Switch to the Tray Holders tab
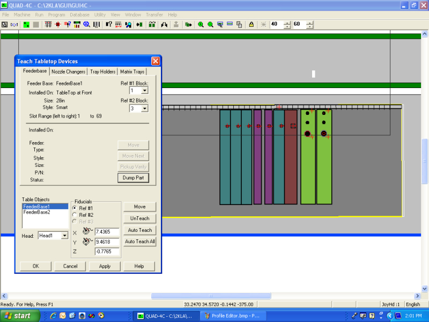 click(103, 72)
